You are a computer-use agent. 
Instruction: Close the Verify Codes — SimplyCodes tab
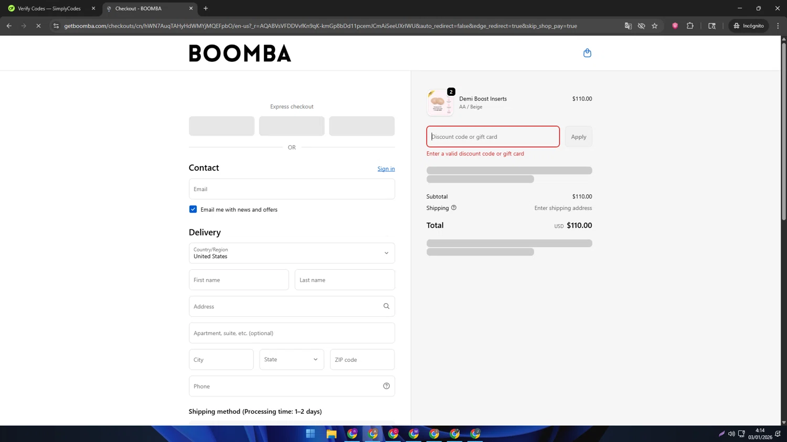(x=93, y=8)
